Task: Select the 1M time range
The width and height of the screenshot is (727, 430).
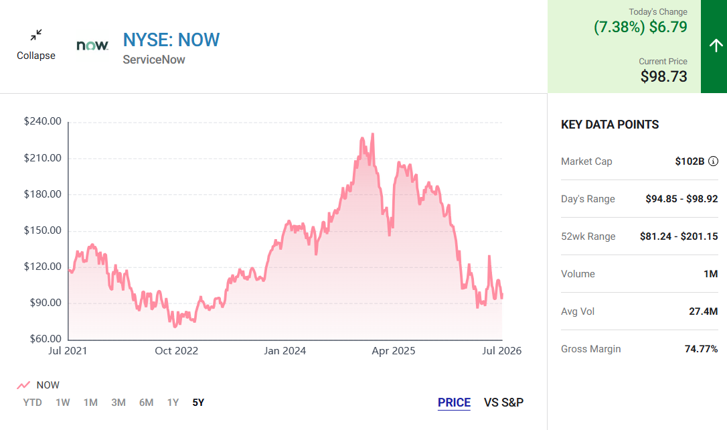Action: (90, 402)
